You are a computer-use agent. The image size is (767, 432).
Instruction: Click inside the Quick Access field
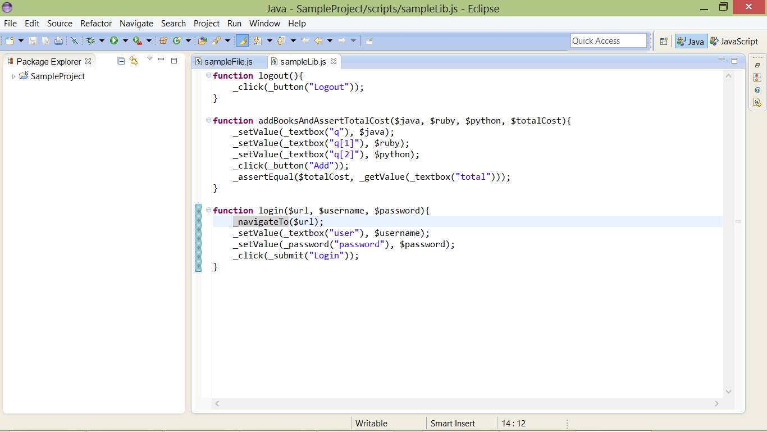[608, 40]
